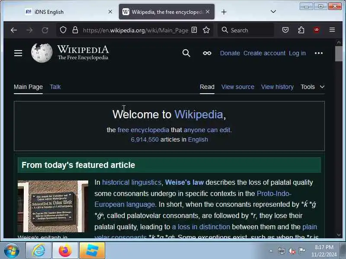Open Firefox application hamburger menu
The width and height of the screenshot is (346, 259).
(332, 30)
